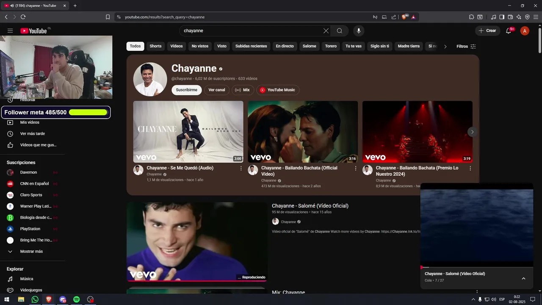Select the Todos filter chip
This screenshot has width=542, height=305.
click(x=135, y=46)
